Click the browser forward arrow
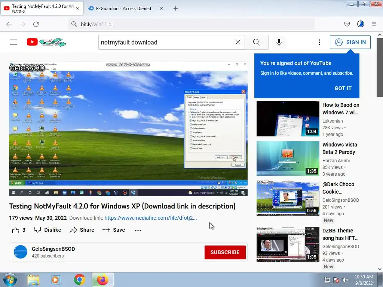Viewport: 383px width, 287px height. [22, 24]
